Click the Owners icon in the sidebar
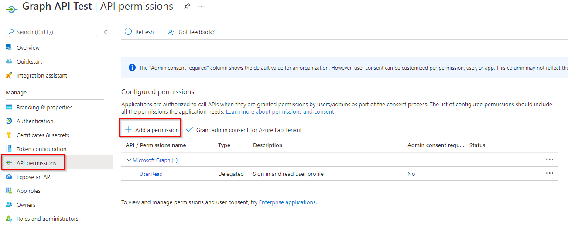 [x=9, y=205]
